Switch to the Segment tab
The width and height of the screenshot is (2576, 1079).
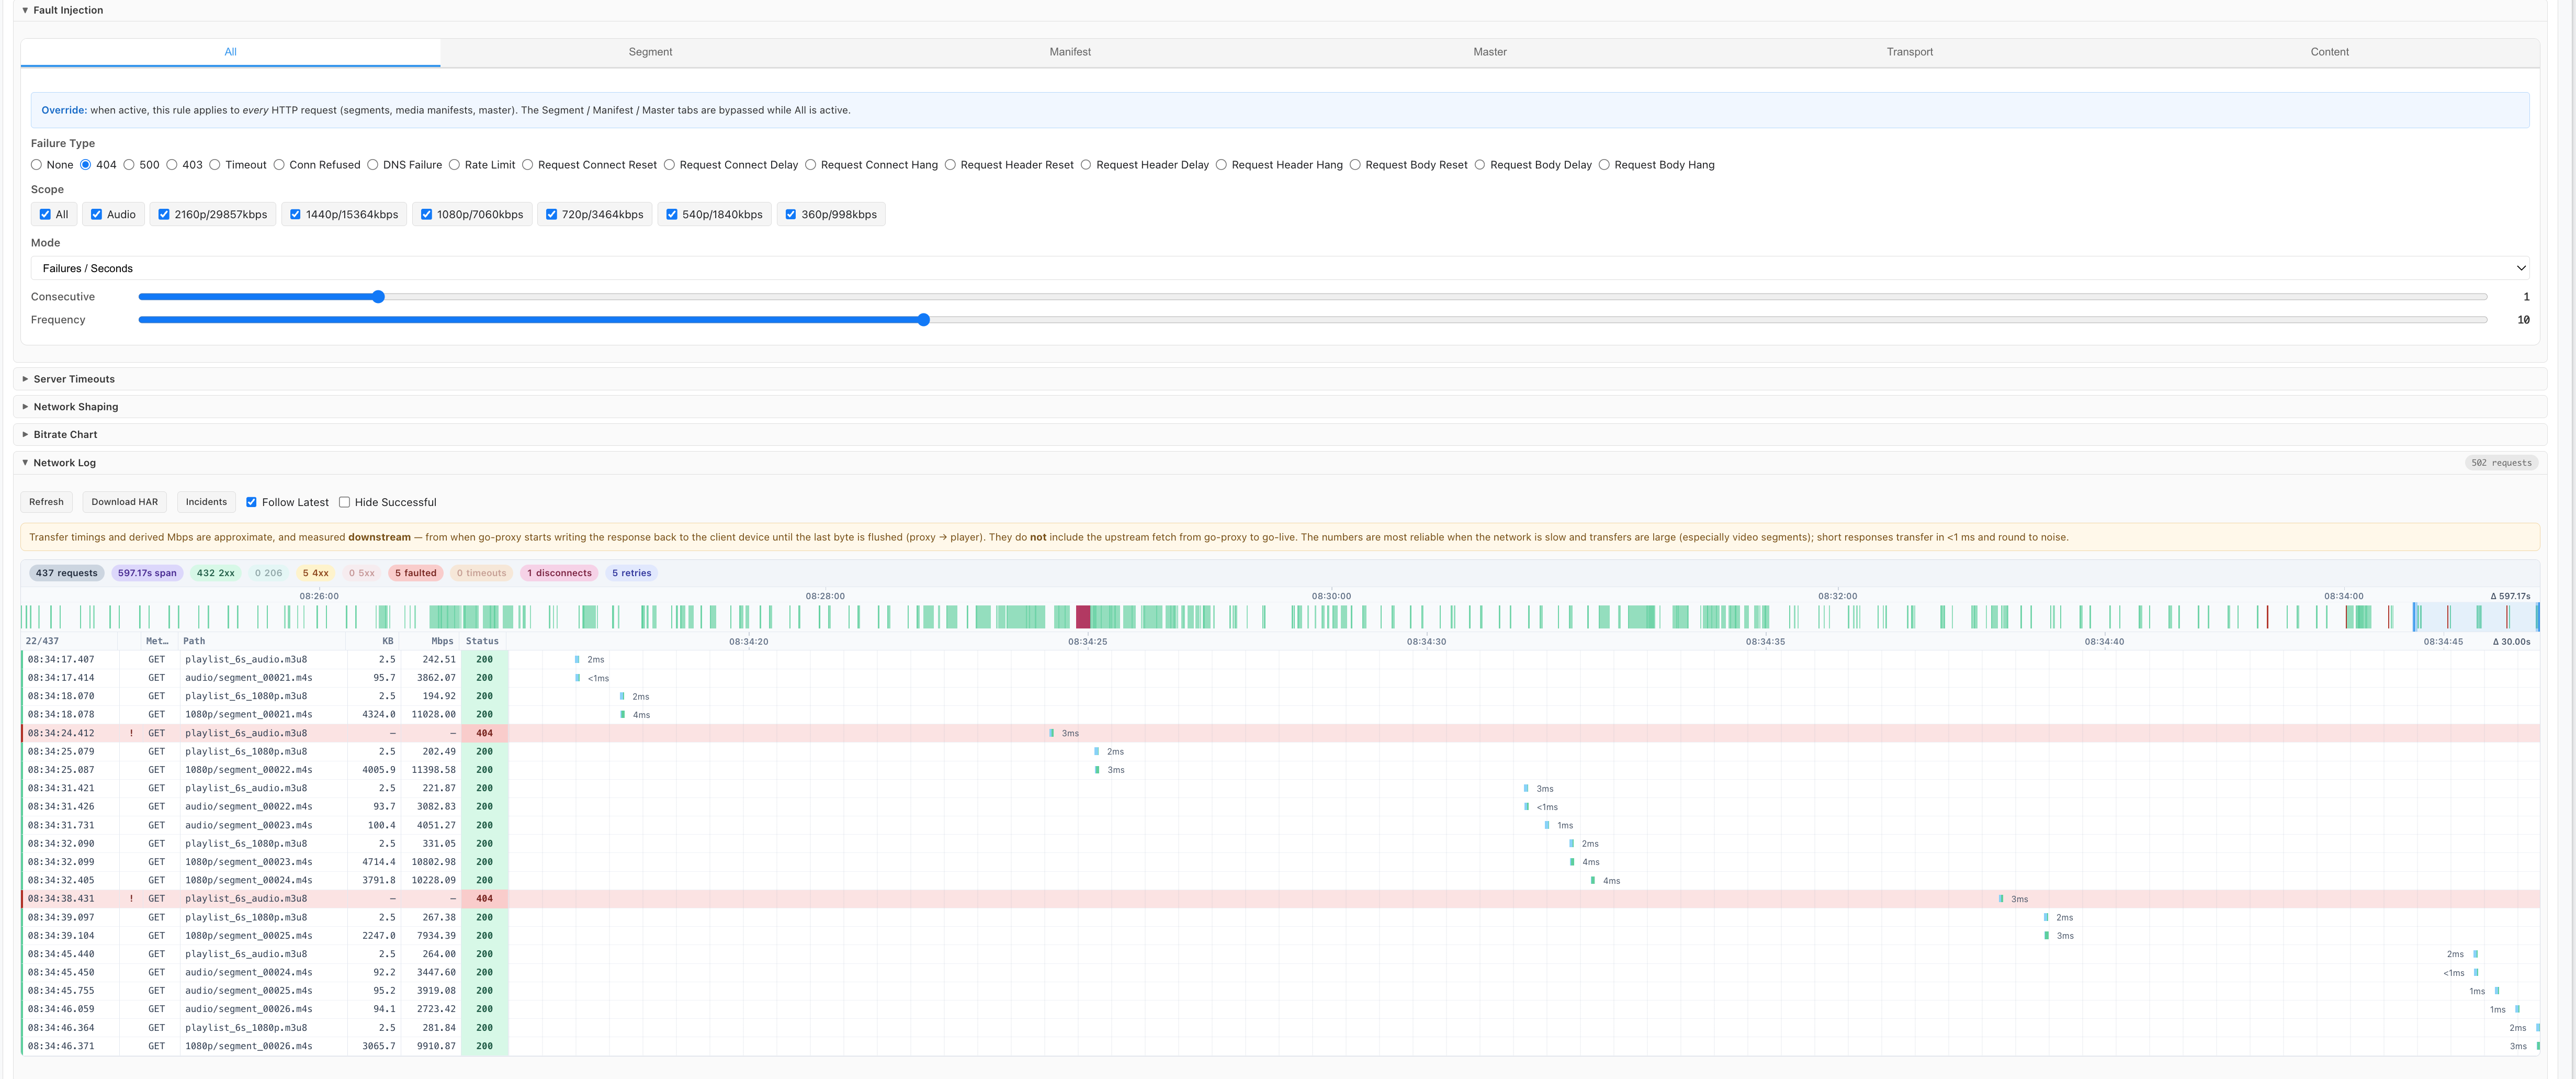point(650,52)
